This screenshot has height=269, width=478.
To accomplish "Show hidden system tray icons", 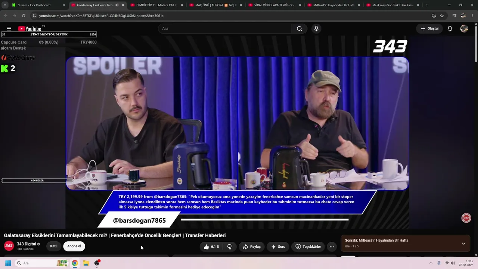I will tap(431, 263).
